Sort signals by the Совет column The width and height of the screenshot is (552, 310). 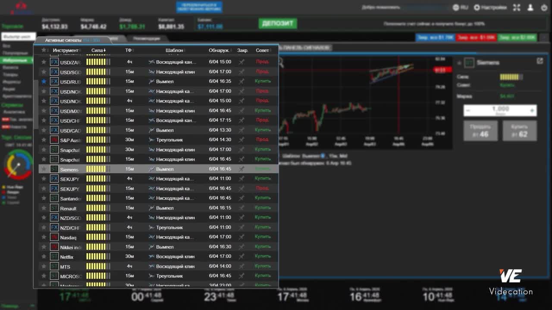[262, 50]
